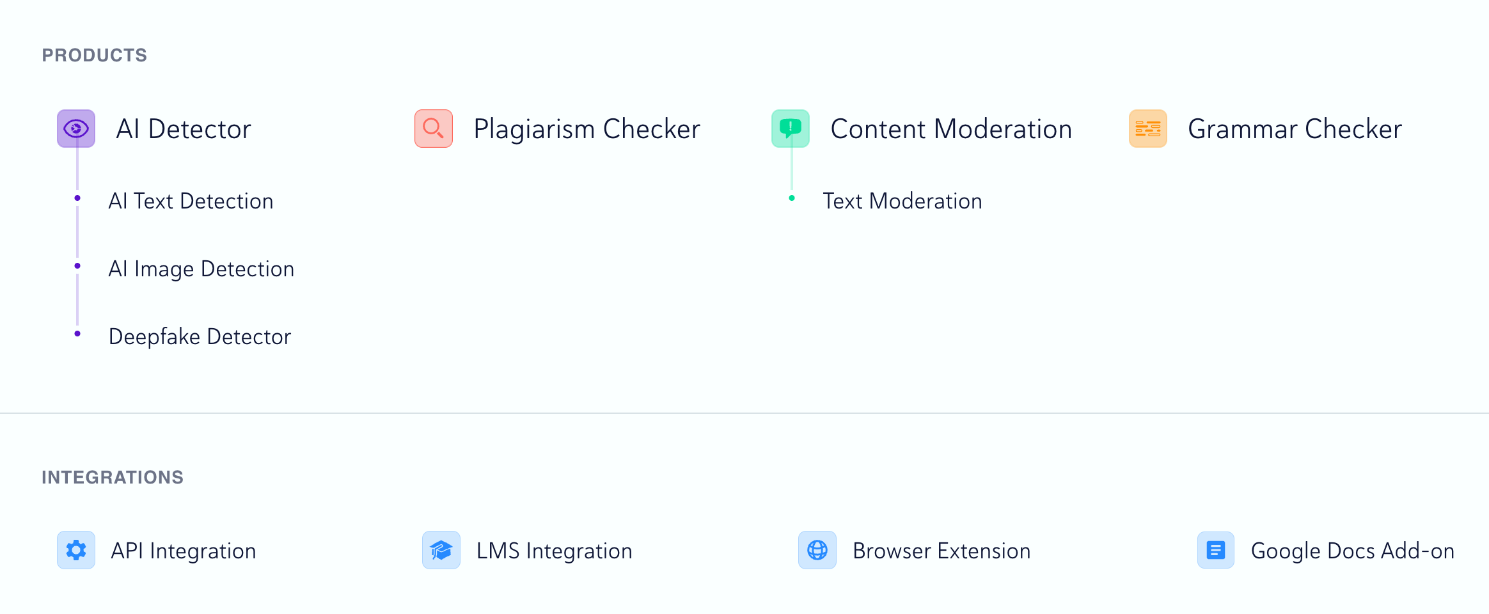Screen dimensions: 1489x614
Task: Click the document Google Docs Add-on icon
Action: (1216, 550)
